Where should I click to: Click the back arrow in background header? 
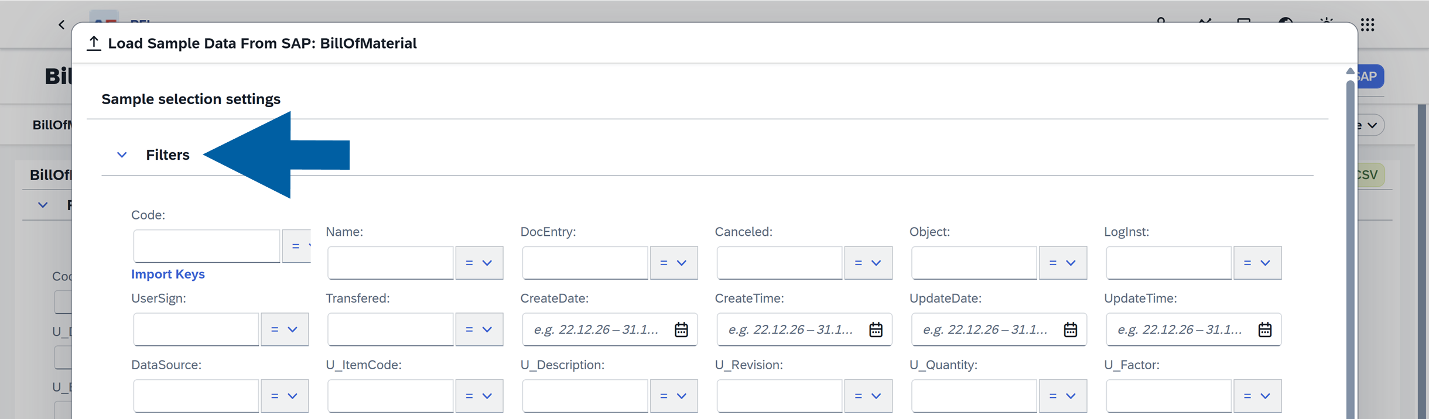61,25
